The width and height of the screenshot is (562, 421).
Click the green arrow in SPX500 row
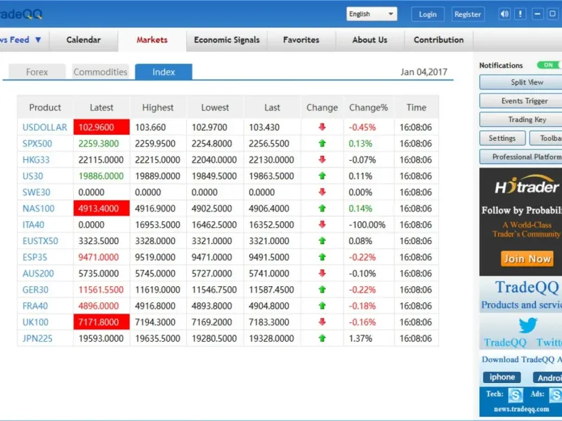point(322,143)
